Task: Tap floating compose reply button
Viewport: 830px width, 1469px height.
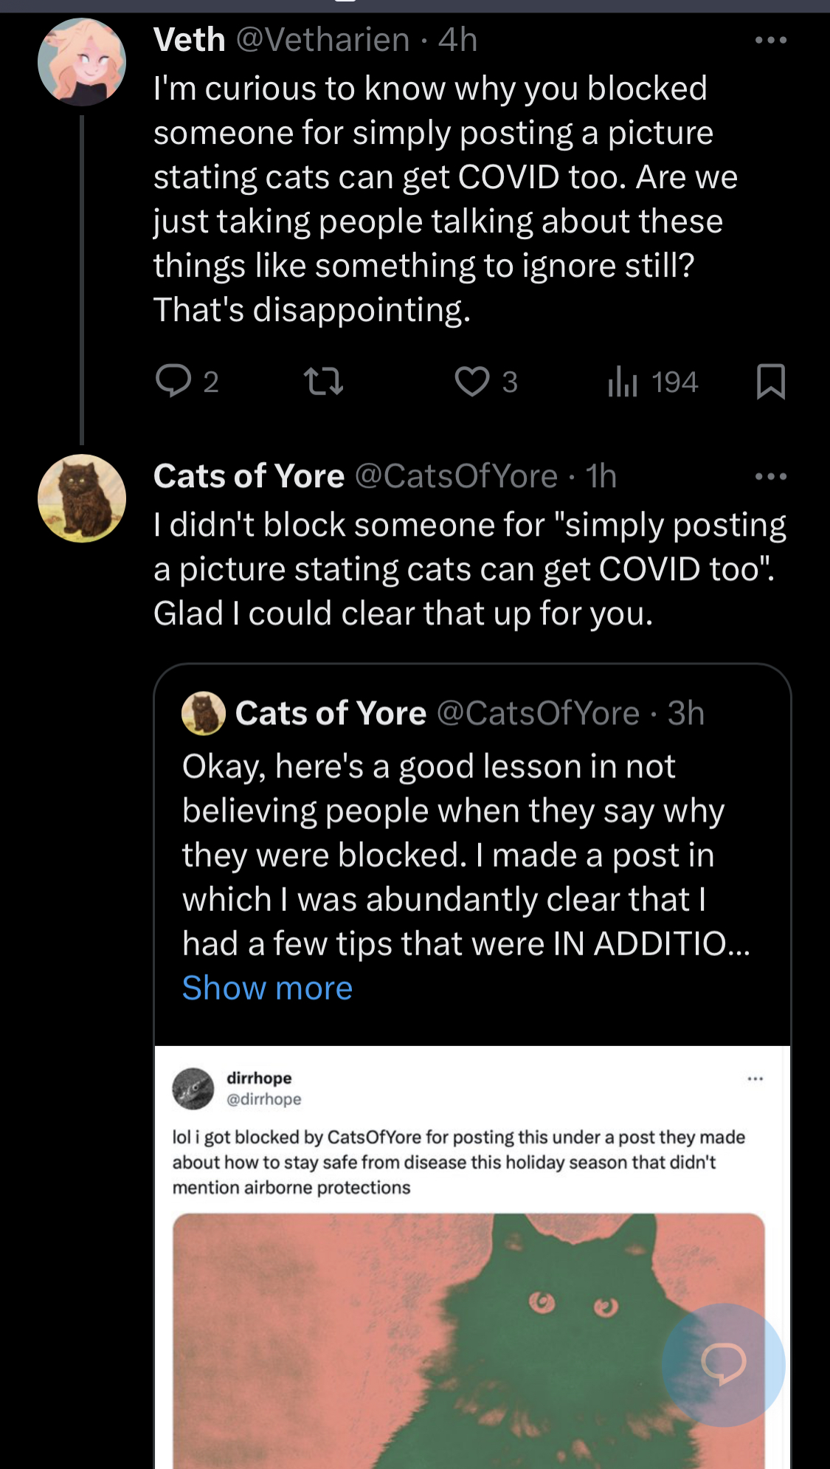Action: pyautogui.click(x=724, y=1364)
